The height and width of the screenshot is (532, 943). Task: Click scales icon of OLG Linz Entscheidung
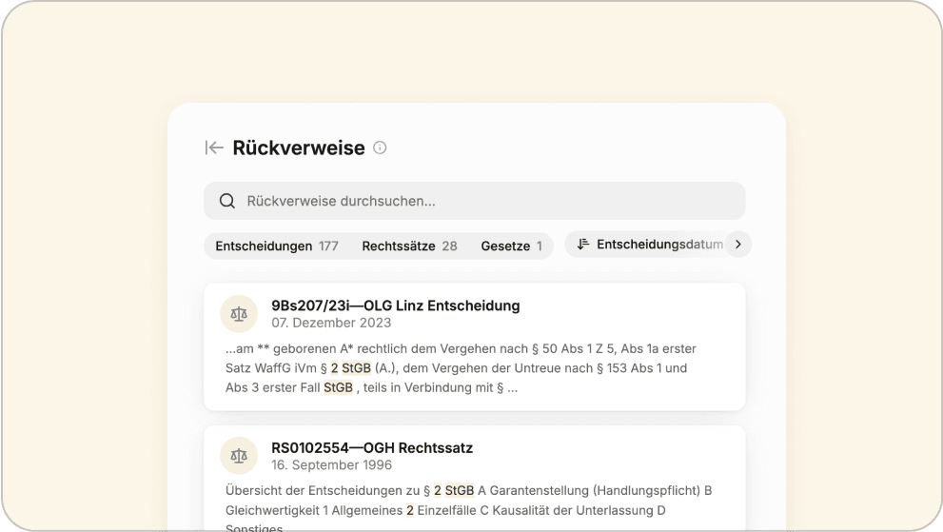[239, 313]
